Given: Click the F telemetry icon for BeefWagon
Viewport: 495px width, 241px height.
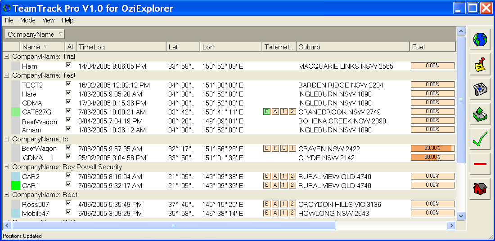Looking at the screenshot, I should 275,149.
